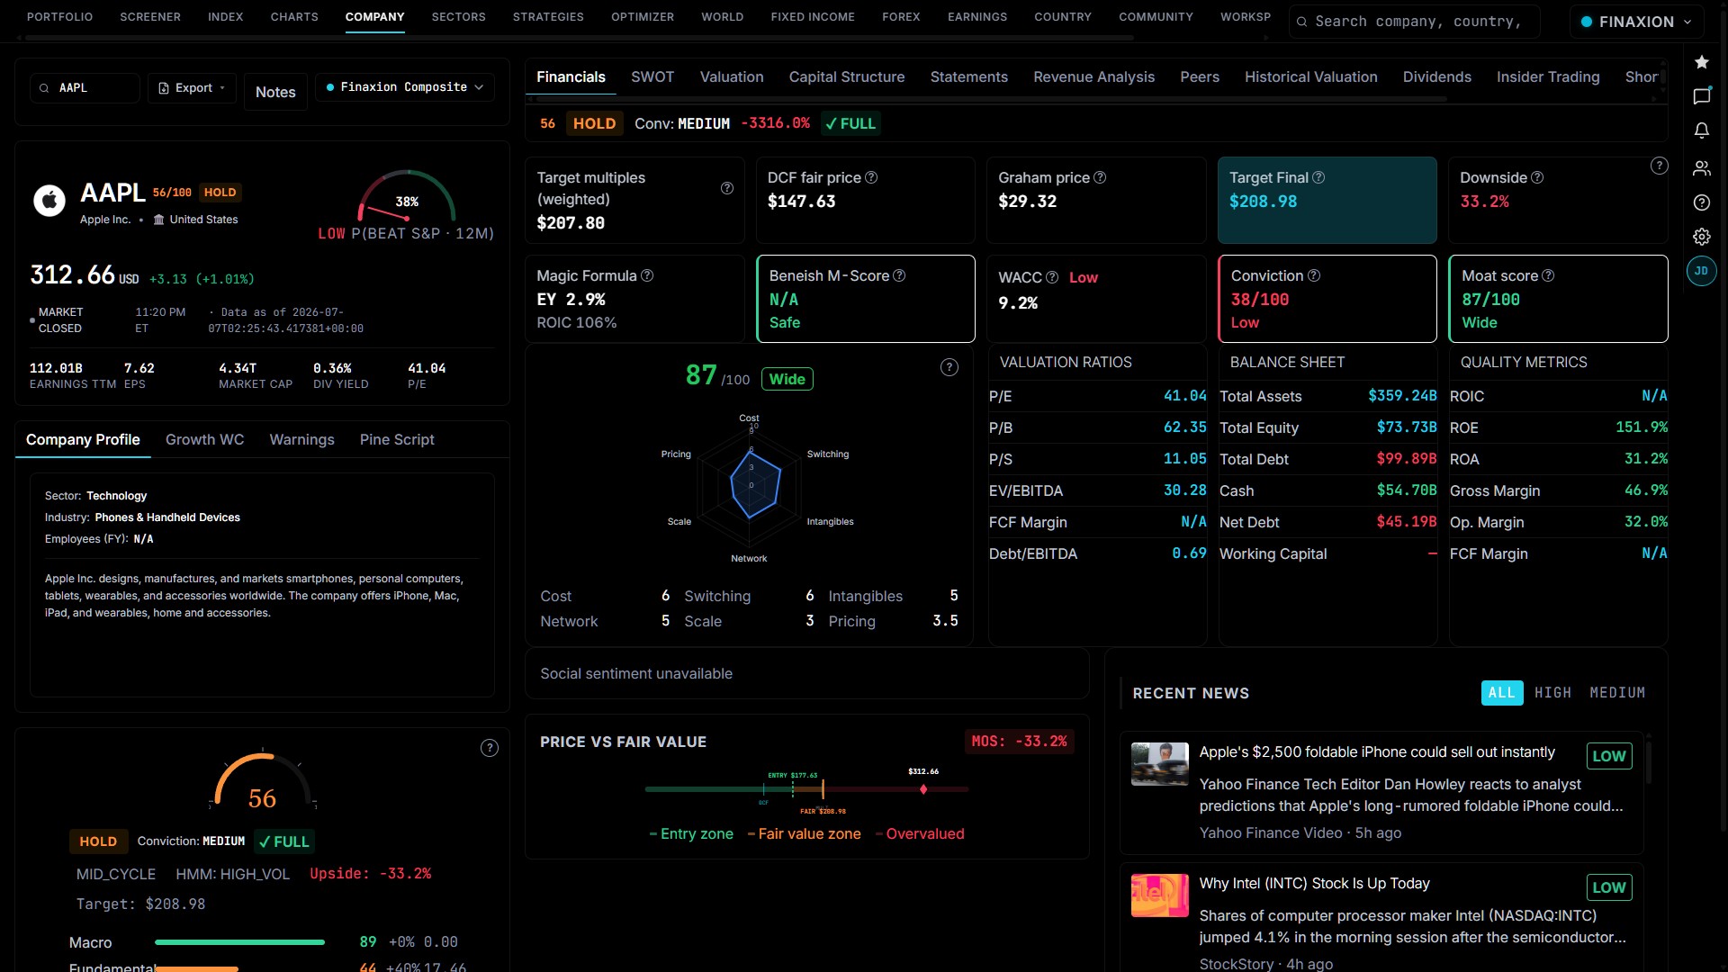Open the SCREENER navigation item
This screenshot has height=972, width=1728.
click(x=150, y=17)
